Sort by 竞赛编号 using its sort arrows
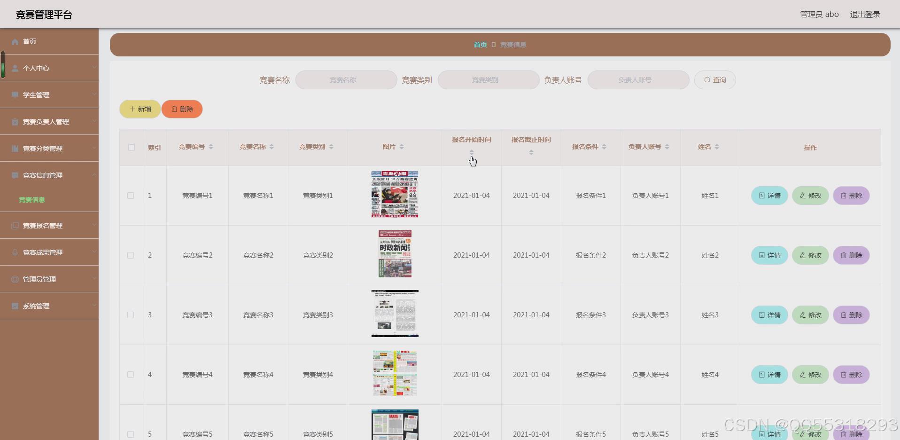Viewport: 900px width, 440px height. [211, 147]
